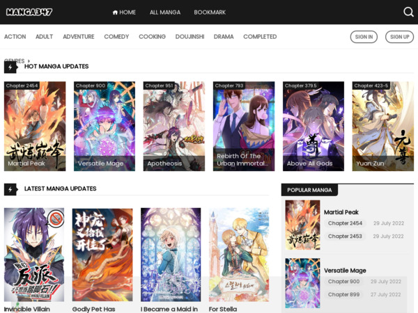Select the ACTION genre

click(15, 37)
